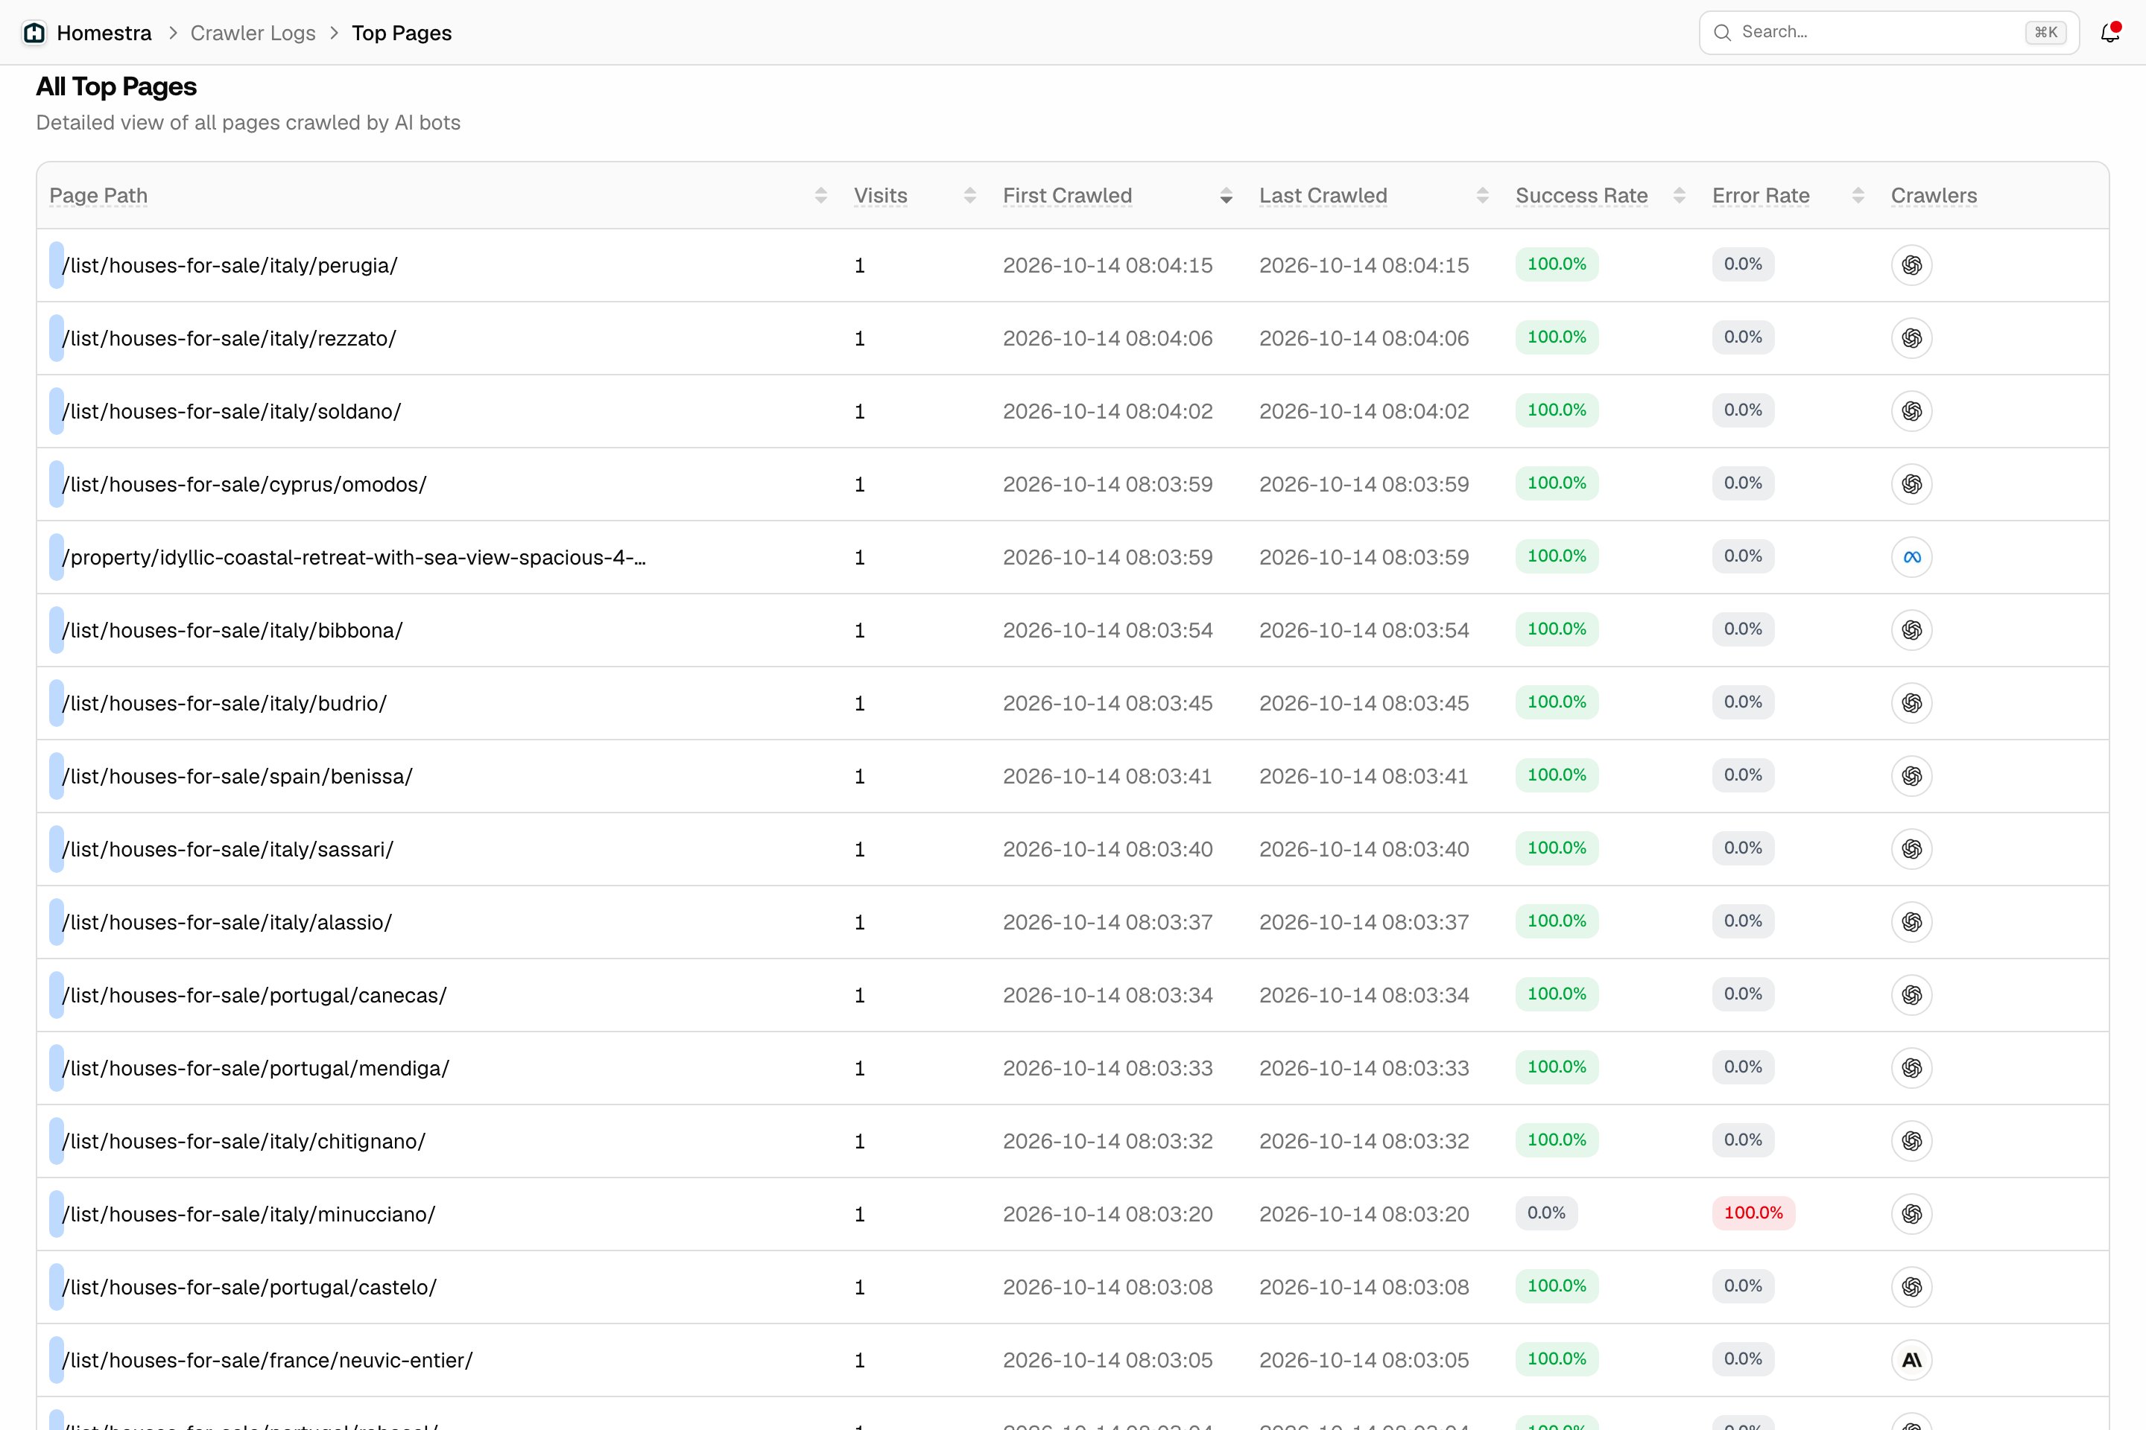This screenshot has height=1430, width=2146.
Task: Open /list/houses-for-sale/italy/soldano/ path
Action: pyautogui.click(x=232, y=411)
